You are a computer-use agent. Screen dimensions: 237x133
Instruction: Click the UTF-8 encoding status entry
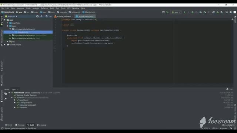point(215,128)
